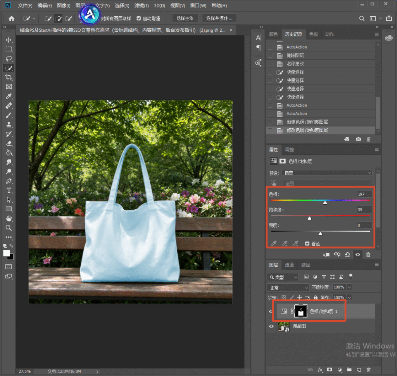Add a layer mask
Image resolution: width=397 pixels, height=376 pixels.
click(x=330, y=370)
